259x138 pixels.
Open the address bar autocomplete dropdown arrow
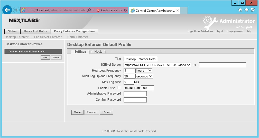tap(93, 10)
